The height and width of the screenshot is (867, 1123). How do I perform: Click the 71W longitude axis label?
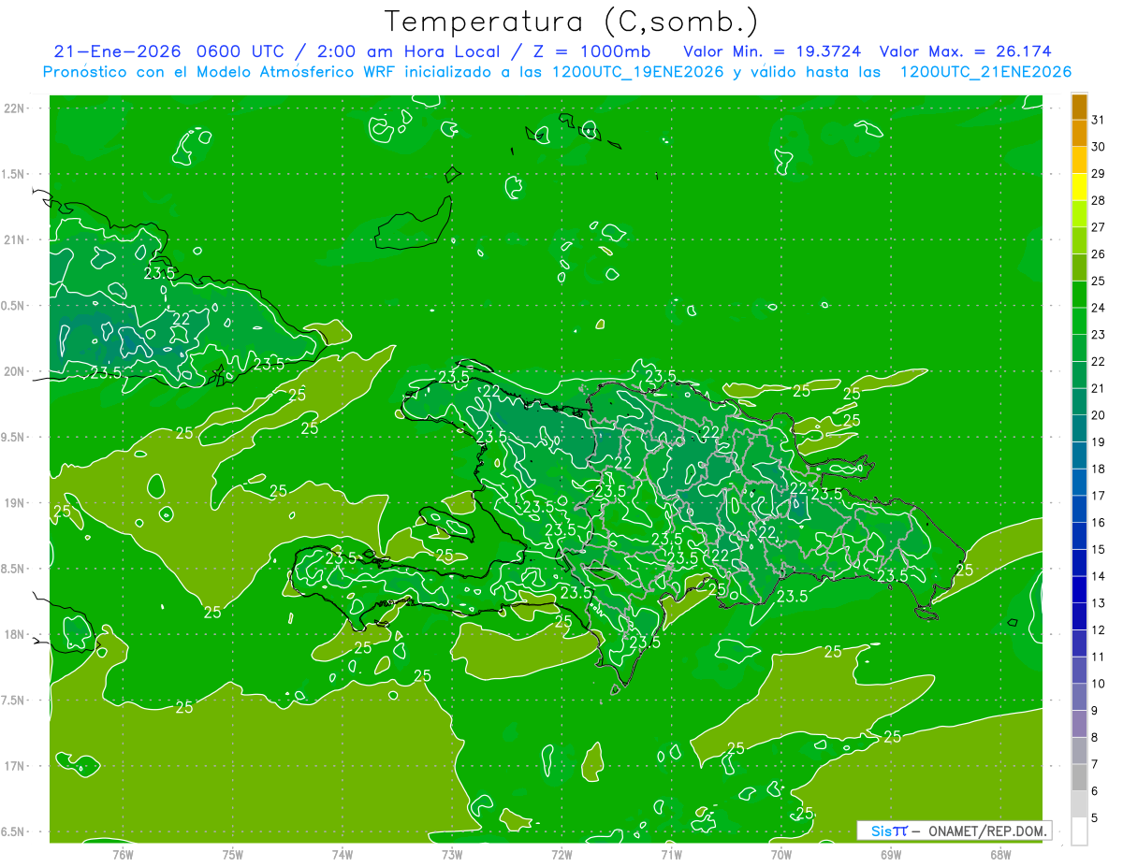point(671,854)
